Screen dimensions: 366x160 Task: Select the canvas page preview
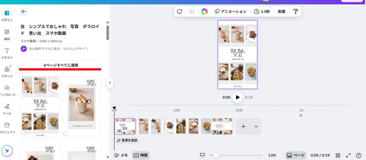(x=238, y=55)
